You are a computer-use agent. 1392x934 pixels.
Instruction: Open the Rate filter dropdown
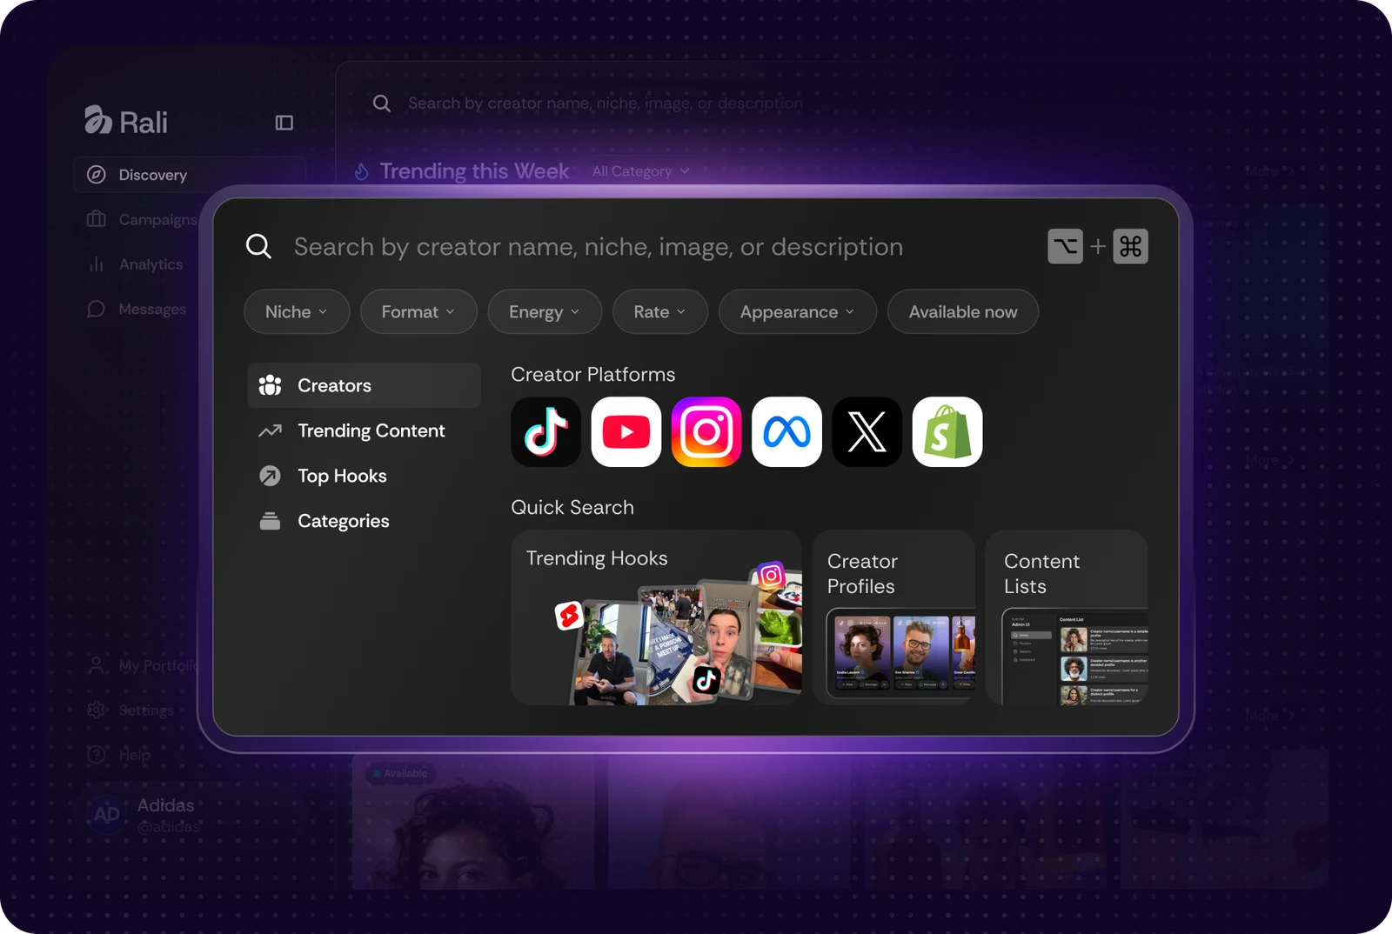tap(660, 311)
